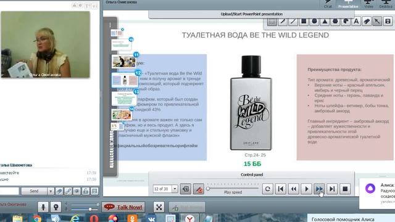Click the chat camera snapshot icon
Viewport: 395px width, 222px height.
click(77, 191)
